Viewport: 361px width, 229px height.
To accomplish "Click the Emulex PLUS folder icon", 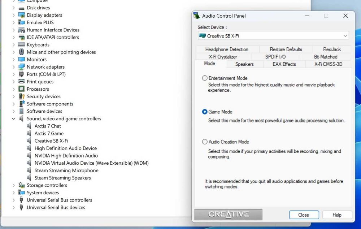I will (x=21, y=23).
